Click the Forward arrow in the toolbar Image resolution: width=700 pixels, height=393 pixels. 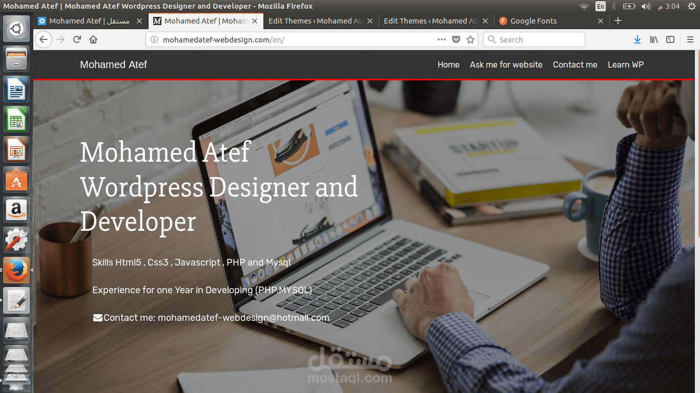(60, 39)
